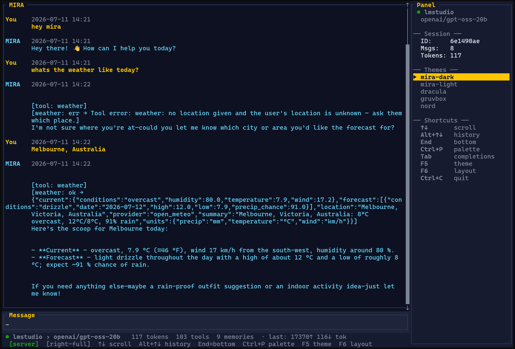Image resolution: width=515 pixels, height=349 pixels.
Task: Click the 'hey mira' user message
Action: (46, 27)
